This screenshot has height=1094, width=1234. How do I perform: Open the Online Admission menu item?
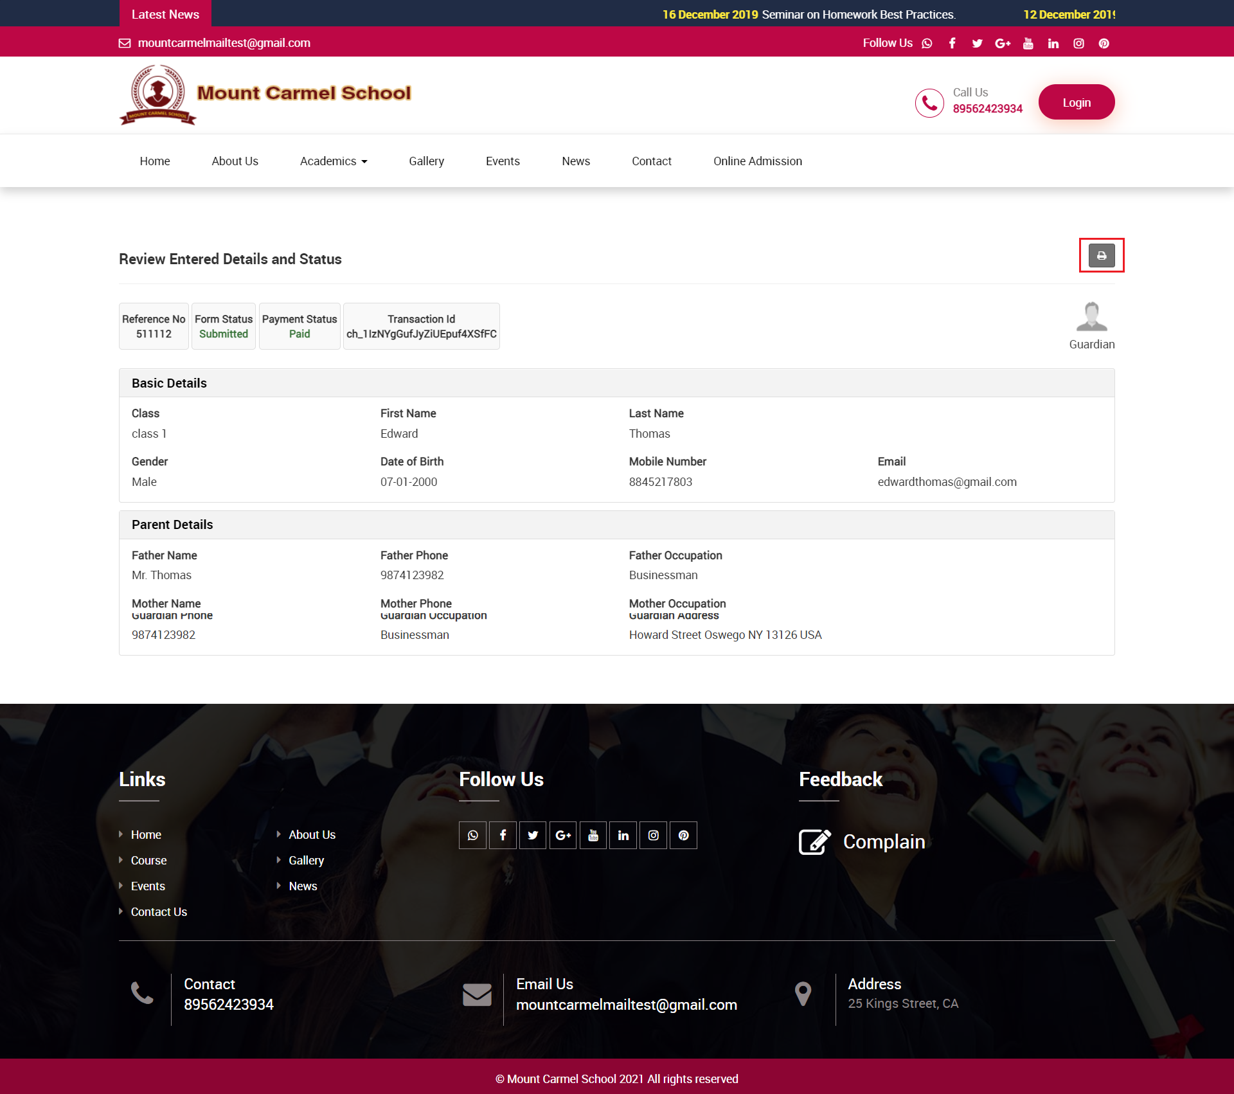[x=757, y=161]
